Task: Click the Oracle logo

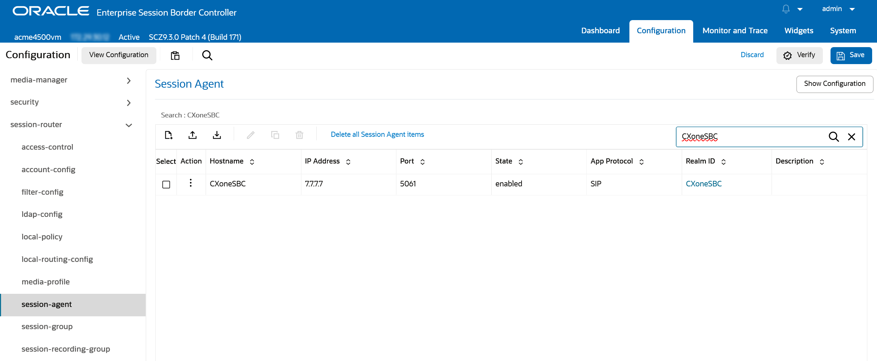Action: (51, 11)
